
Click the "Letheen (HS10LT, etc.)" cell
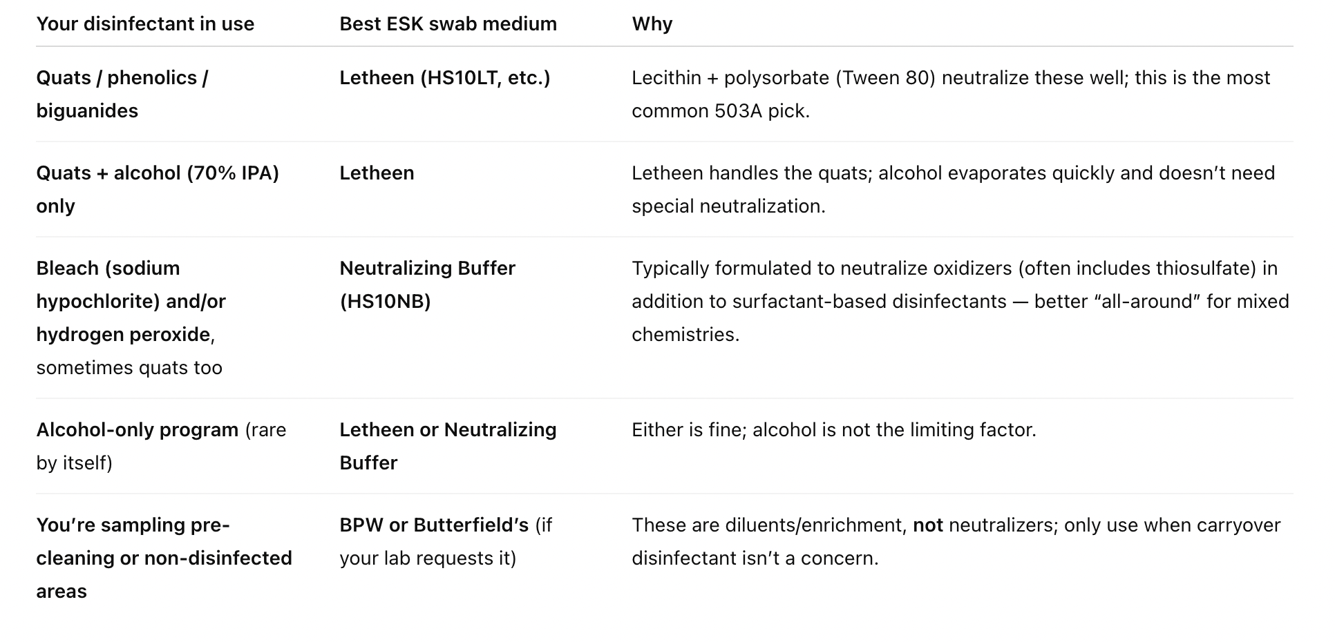444,78
